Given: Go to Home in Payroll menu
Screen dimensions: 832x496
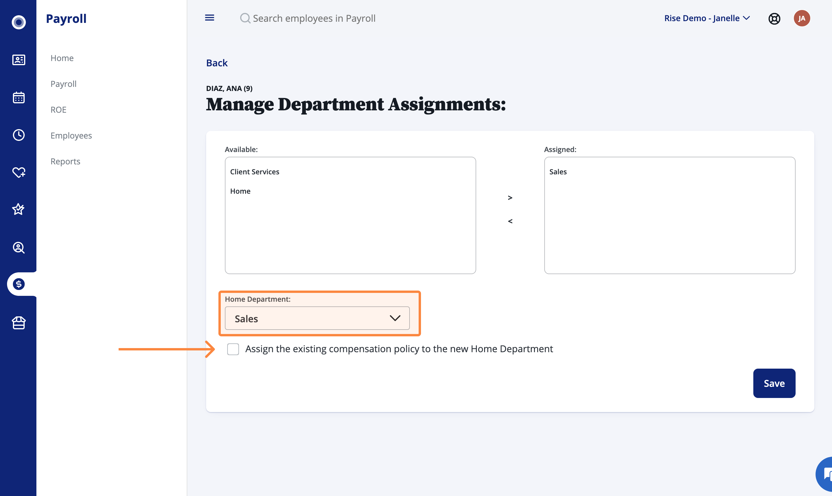Looking at the screenshot, I should 62,58.
